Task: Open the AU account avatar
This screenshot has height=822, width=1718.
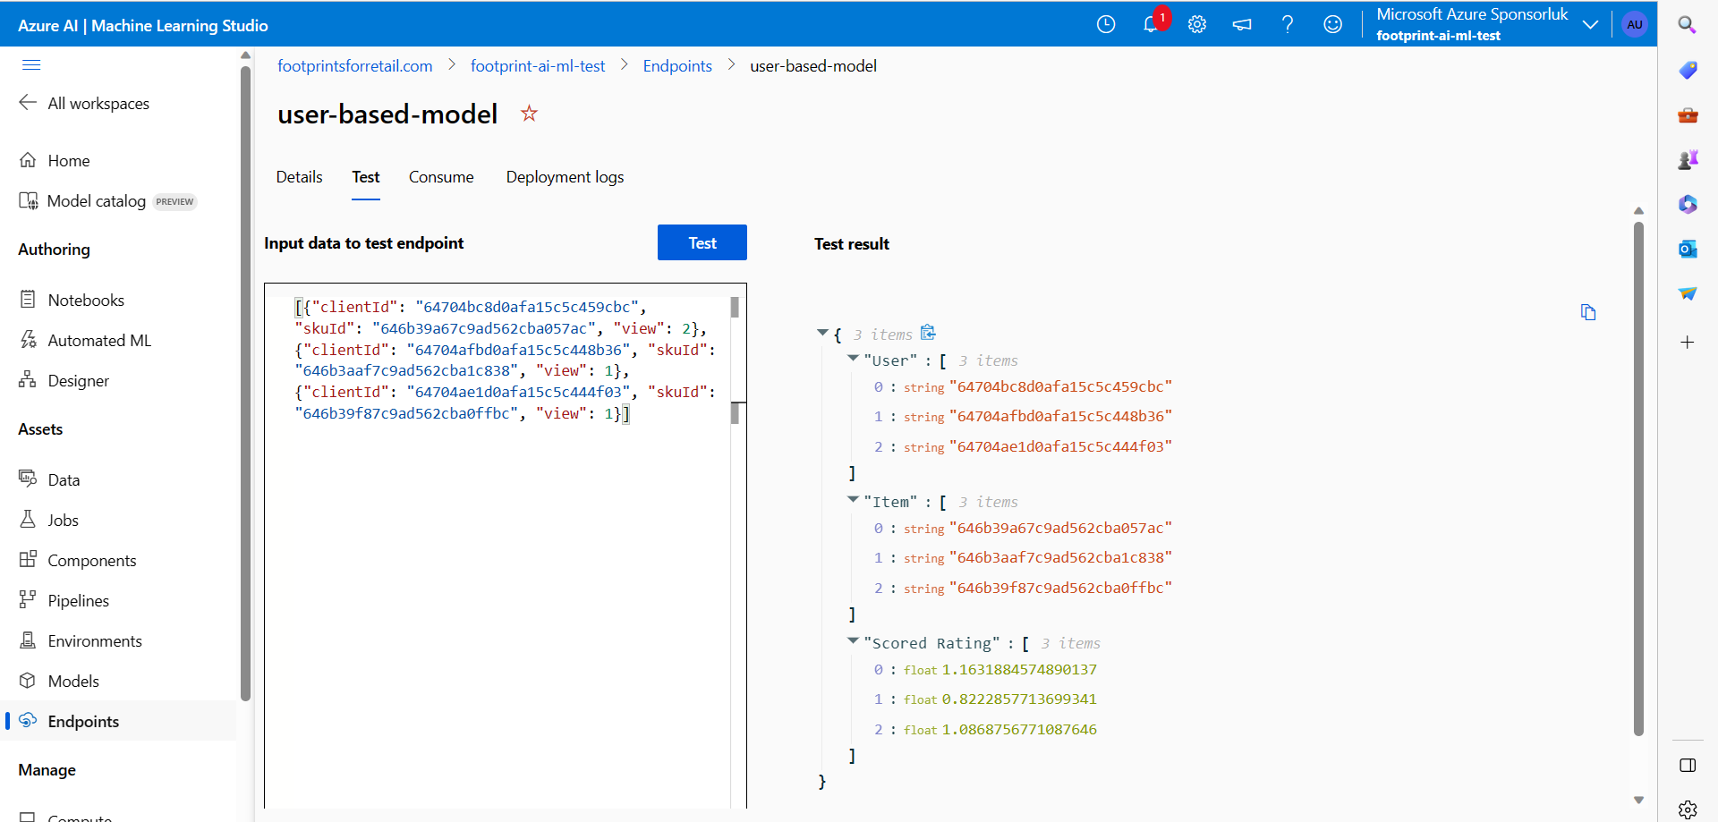Action: (x=1635, y=24)
